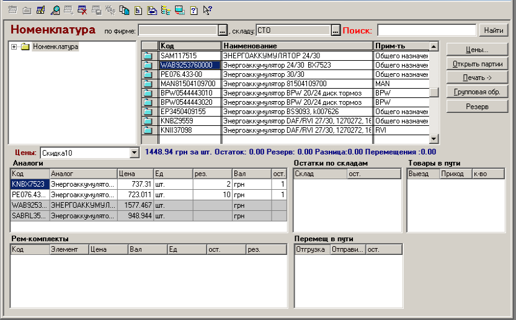Click the hierarchy tree toolbar icon
Viewport: 516px width, 320px height.
click(x=164, y=10)
